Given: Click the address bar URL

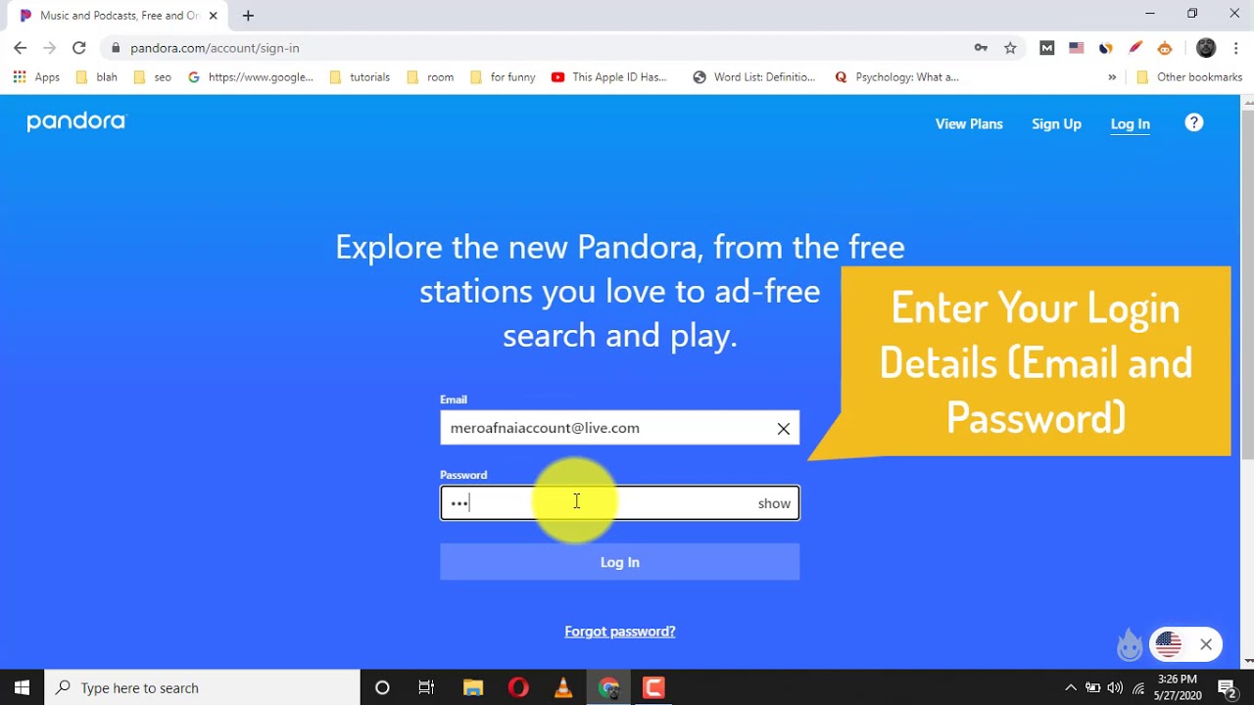Looking at the screenshot, I should (x=215, y=48).
